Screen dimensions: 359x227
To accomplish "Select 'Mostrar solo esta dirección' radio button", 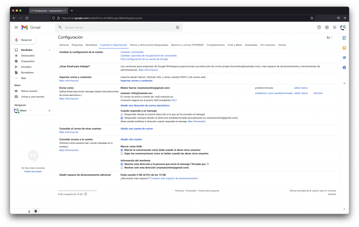I will click(x=122, y=168).
